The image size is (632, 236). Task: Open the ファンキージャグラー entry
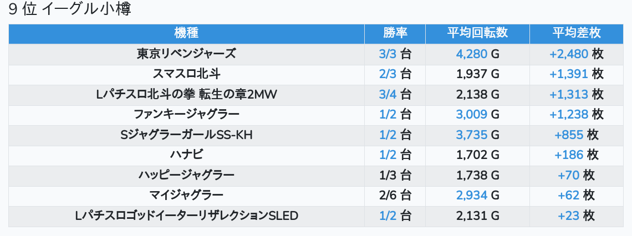pos(186,114)
